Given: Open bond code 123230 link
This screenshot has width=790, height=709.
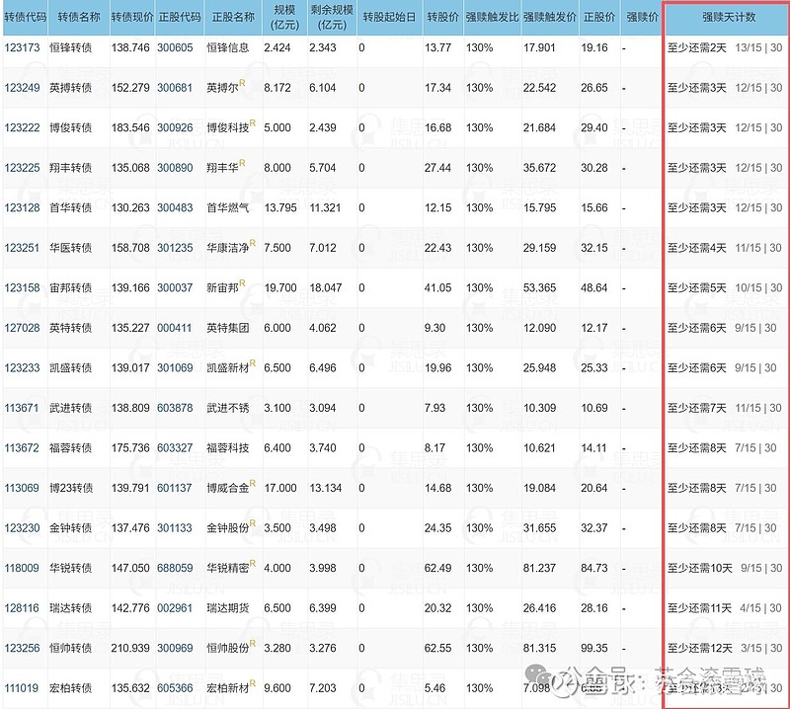Looking at the screenshot, I should 22,528.
